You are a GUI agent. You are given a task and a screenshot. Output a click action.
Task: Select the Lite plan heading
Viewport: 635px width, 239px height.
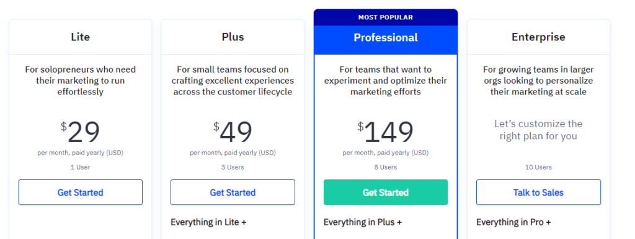pyautogui.click(x=80, y=37)
